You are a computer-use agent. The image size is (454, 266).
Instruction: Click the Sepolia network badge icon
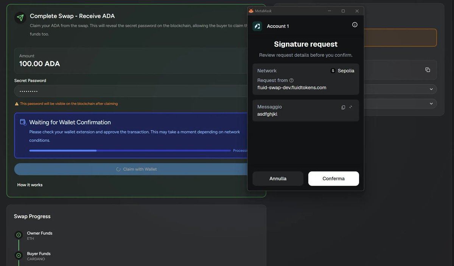(x=333, y=70)
